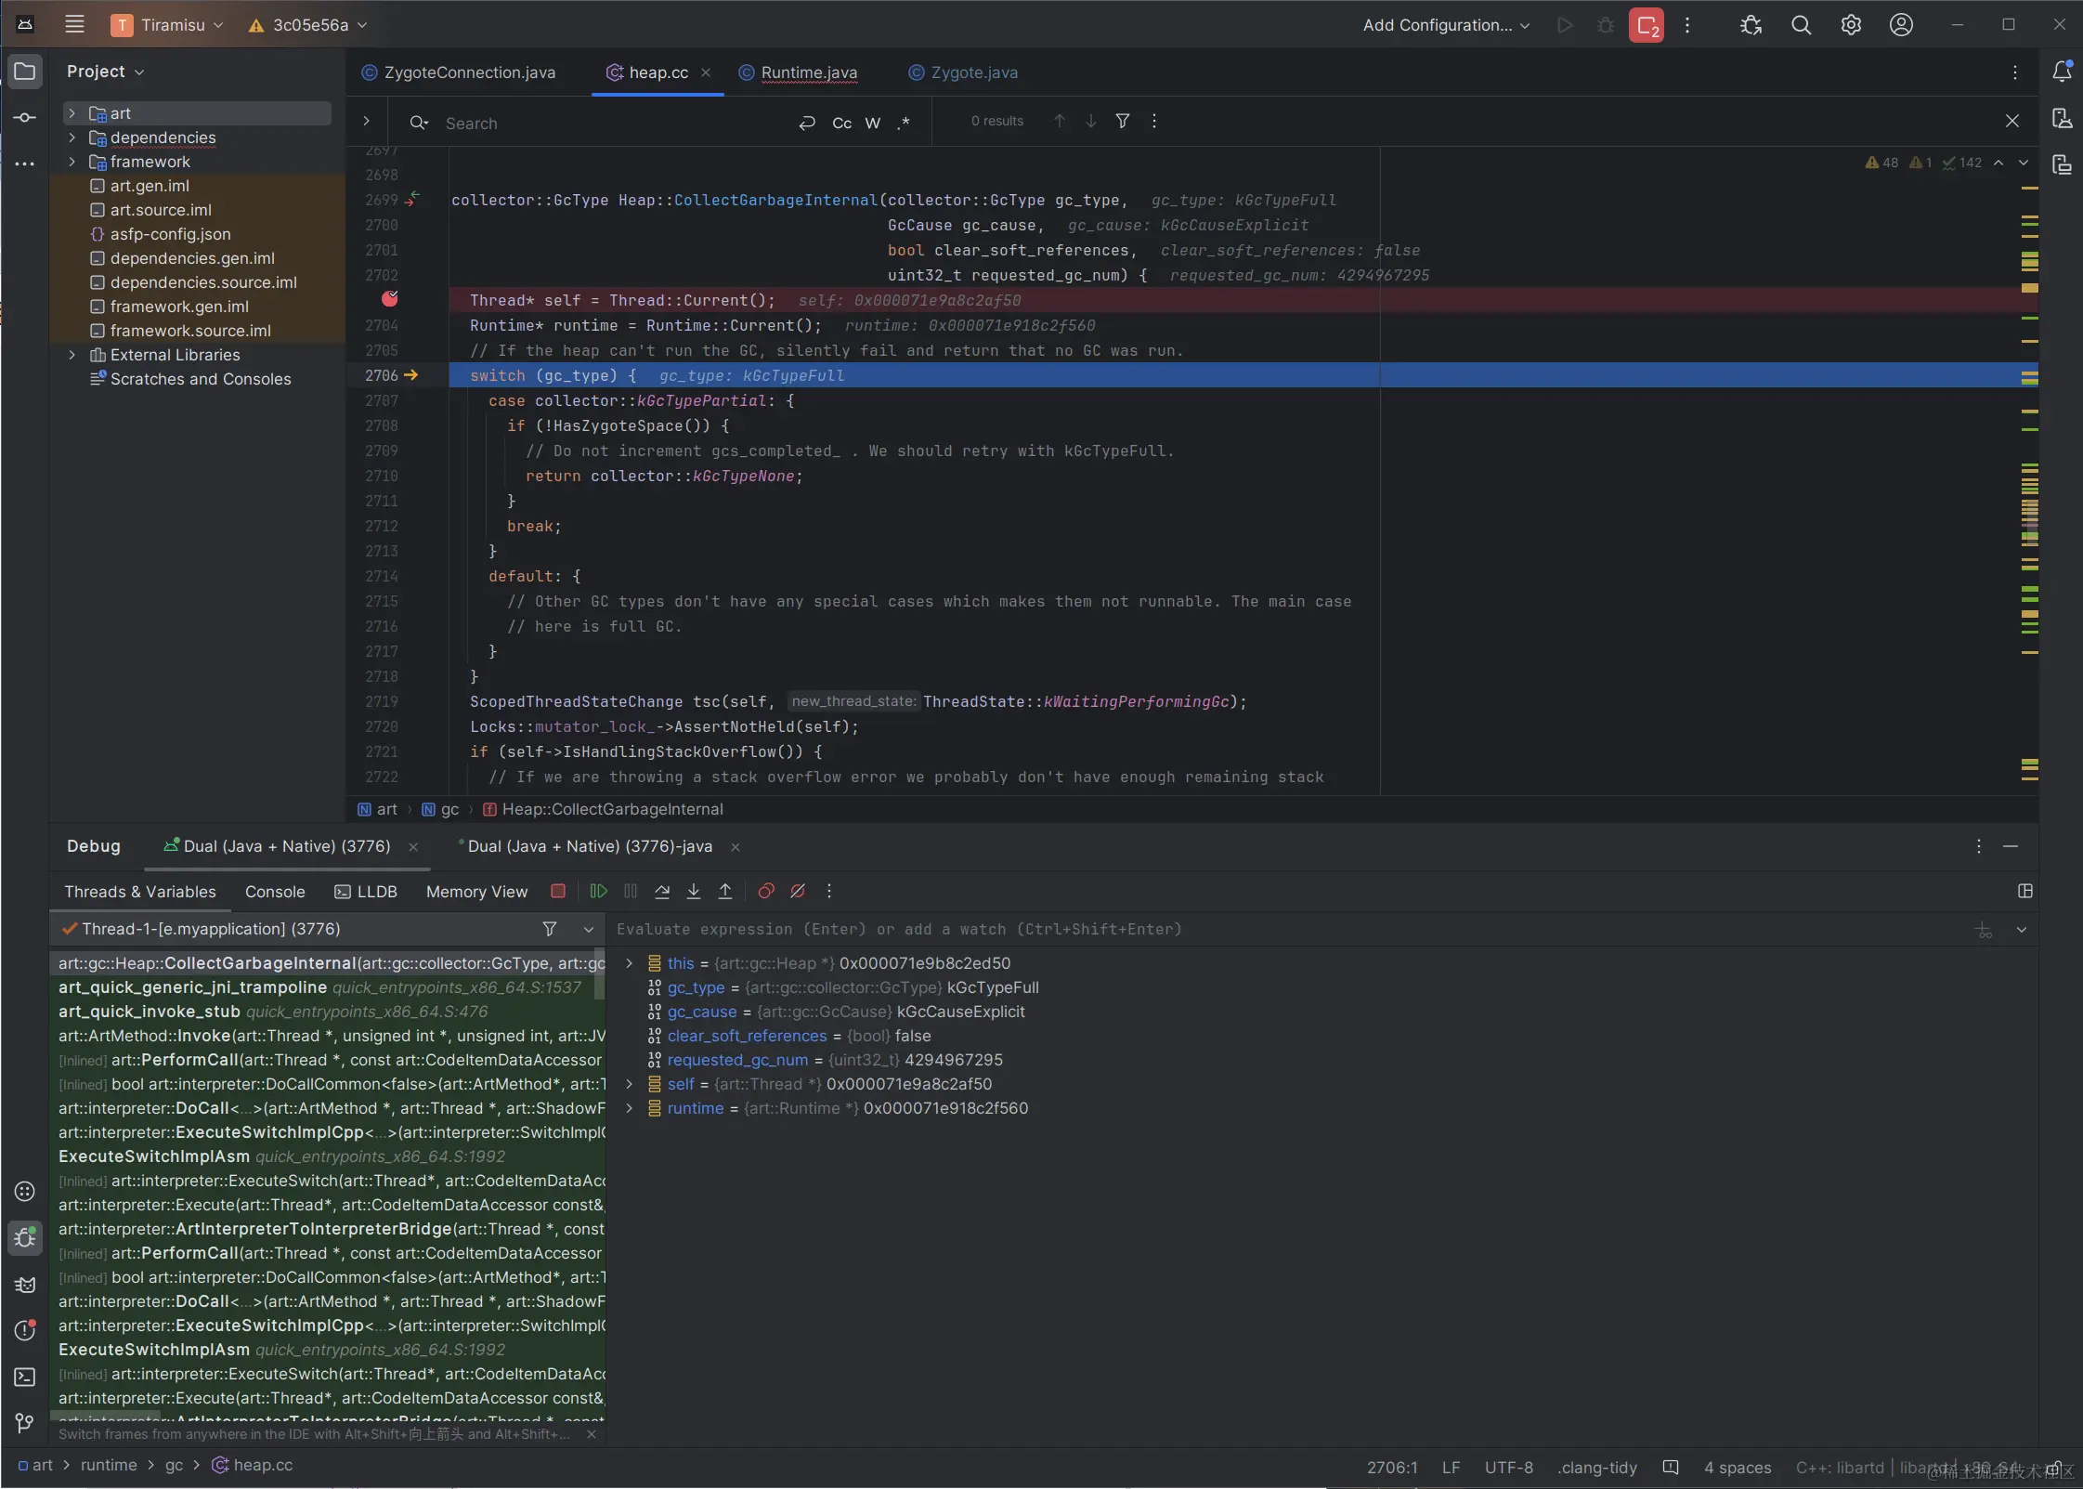Viewport: 2083px width, 1489px height.
Task: Show more tool windows ellipsis
Action: point(25,164)
